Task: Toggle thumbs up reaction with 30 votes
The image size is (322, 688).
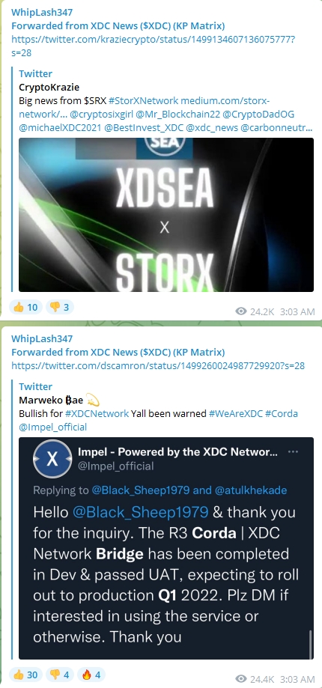Action: tap(26, 675)
